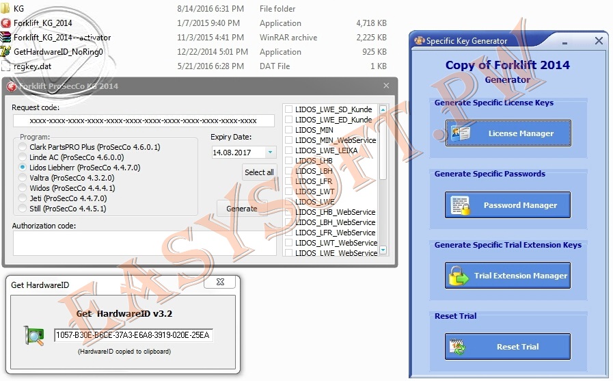613x381 pixels.
Task: Check the LIDOS_MIN_WebService box
Action: (288, 140)
